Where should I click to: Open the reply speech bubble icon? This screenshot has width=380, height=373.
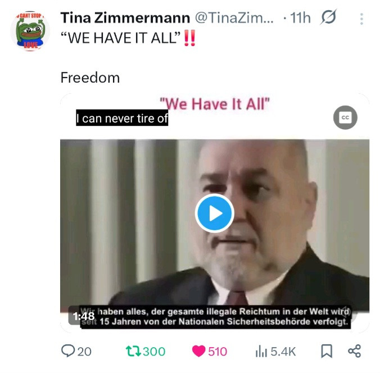(67, 351)
